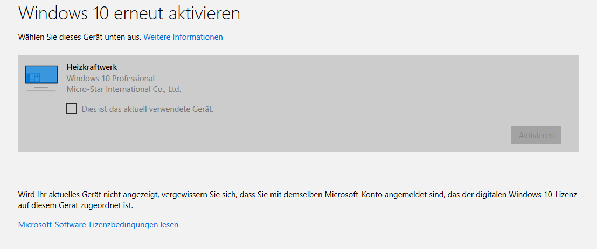The width and height of the screenshot is (597, 249).
Task: Click the 'Windows 10 erneut aktivieren' heading
Action: 129,13
